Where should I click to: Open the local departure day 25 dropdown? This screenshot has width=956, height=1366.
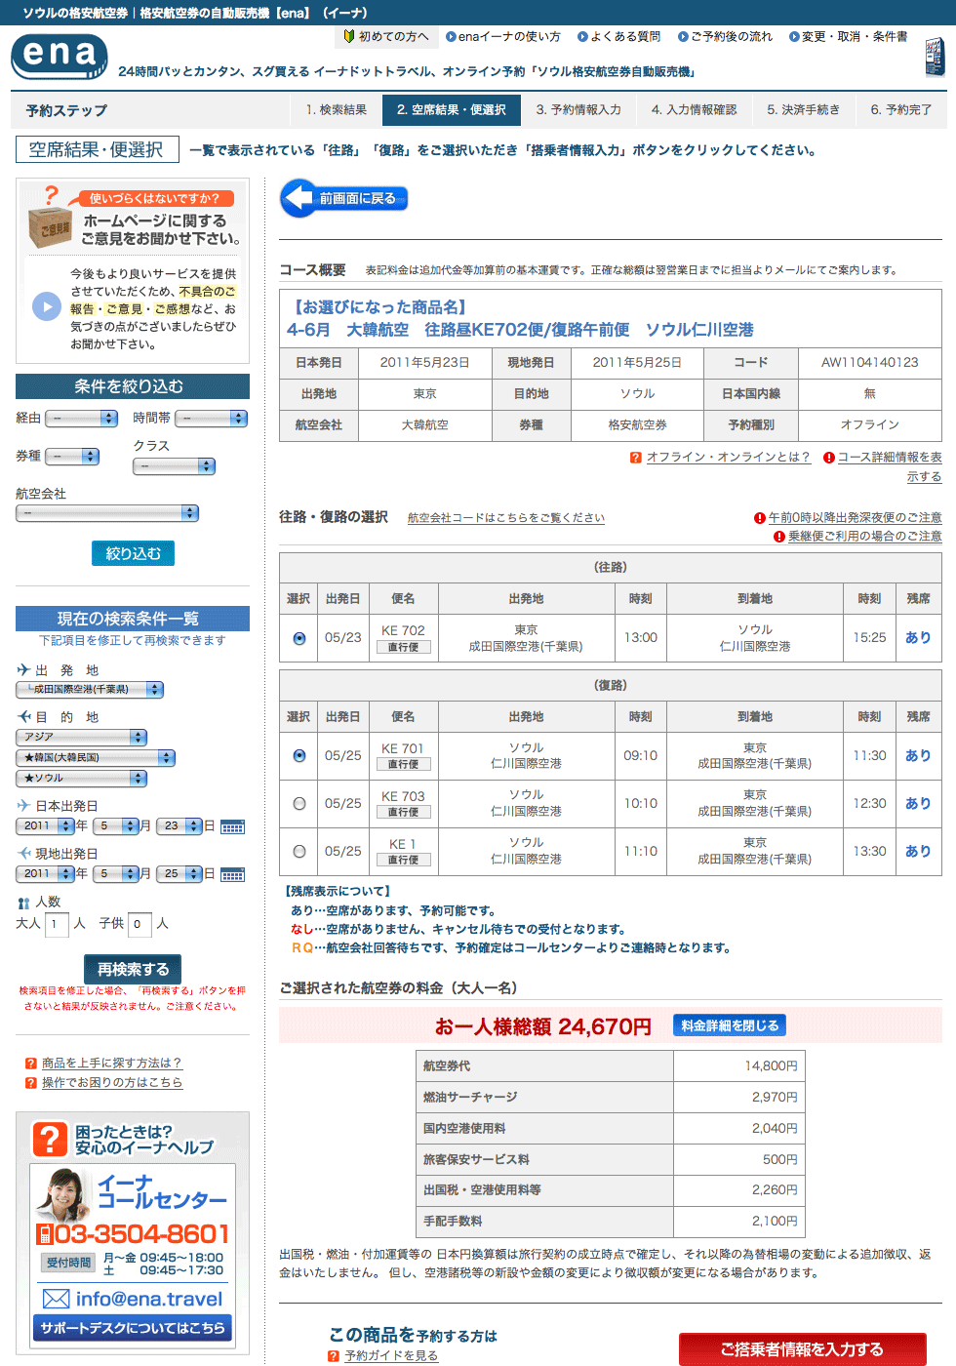coord(179,874)
